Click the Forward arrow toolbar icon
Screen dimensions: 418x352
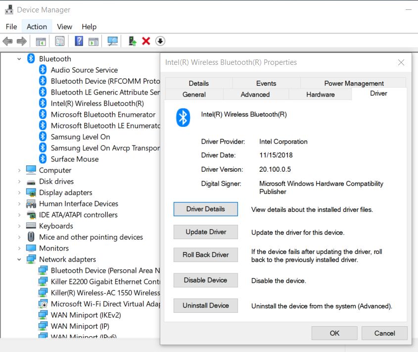click(x=22, y=41)
